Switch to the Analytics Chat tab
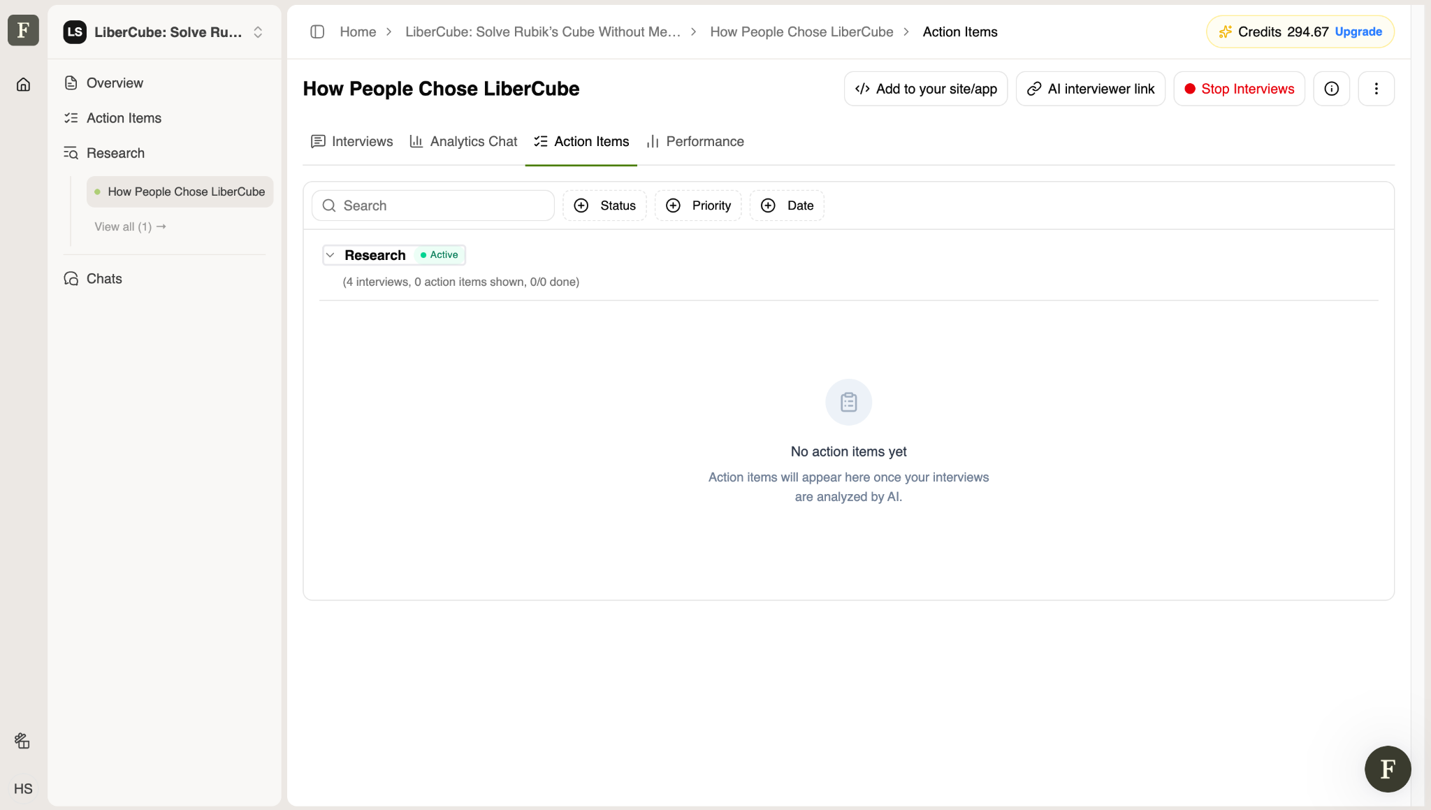This screenshot has height=810, width=1431. [x=463, y=142]
